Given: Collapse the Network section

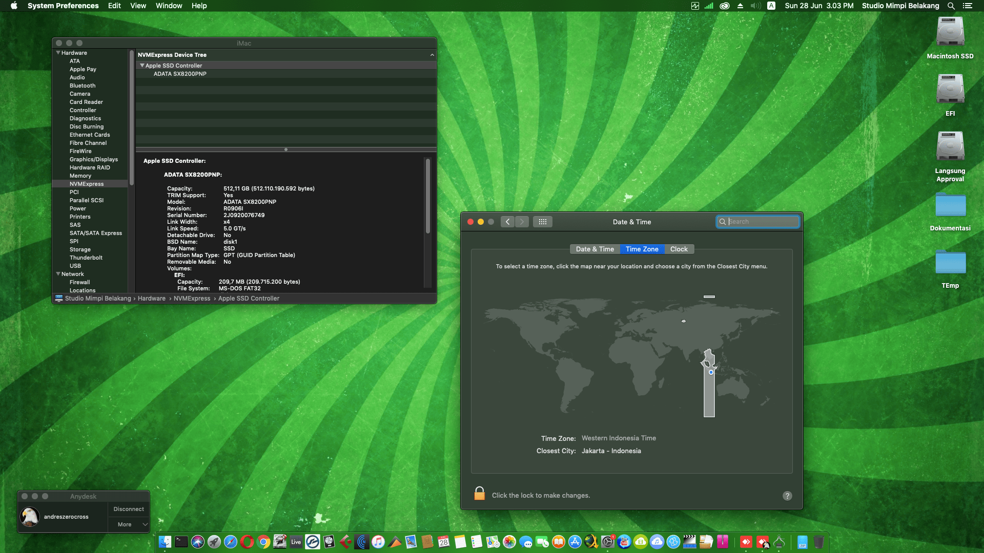Looking at the screenshot, I should (x=58, y=274).
